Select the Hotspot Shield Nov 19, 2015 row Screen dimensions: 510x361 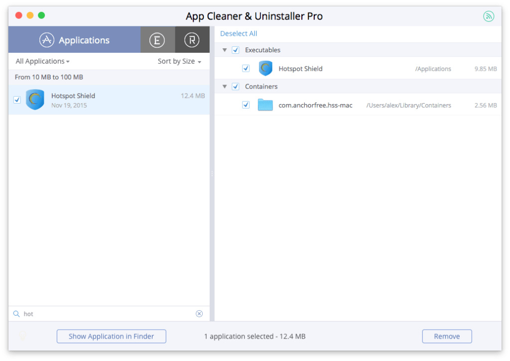[x=109, y=100]
